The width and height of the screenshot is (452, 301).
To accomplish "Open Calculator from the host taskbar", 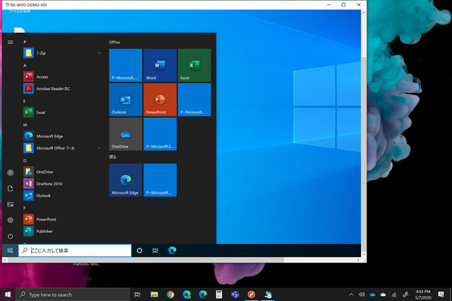I will pyautogui.click(x=219, y=295).
